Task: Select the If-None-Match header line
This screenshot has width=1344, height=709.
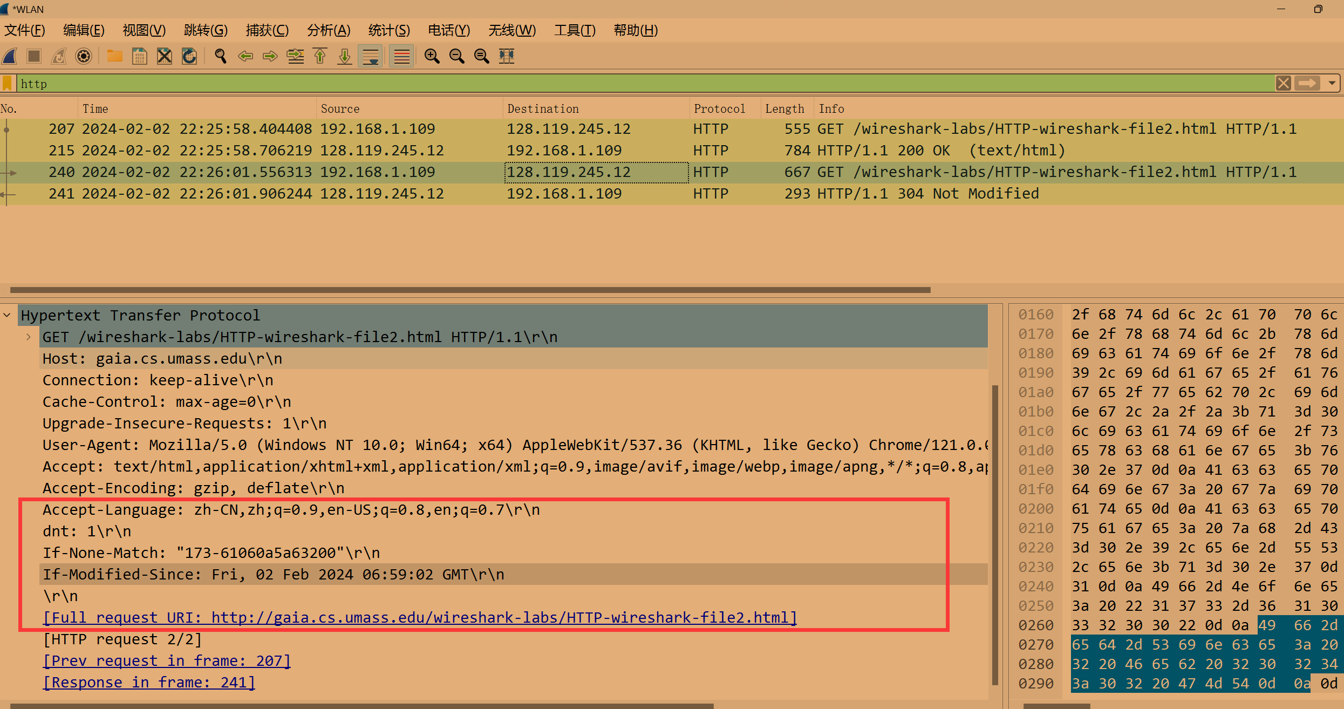Action: tap(514, 553)
